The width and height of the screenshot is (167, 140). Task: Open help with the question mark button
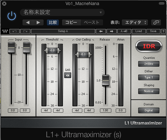tap(163, 31)
